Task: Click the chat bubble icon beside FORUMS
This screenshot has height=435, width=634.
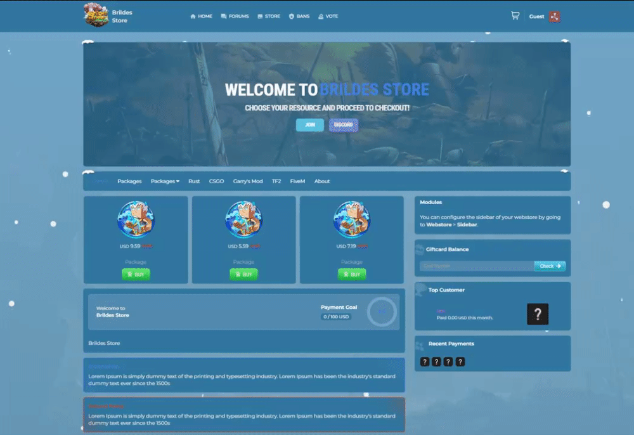Action: point(224,16)
